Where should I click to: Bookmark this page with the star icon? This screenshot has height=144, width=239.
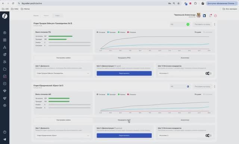179,3
